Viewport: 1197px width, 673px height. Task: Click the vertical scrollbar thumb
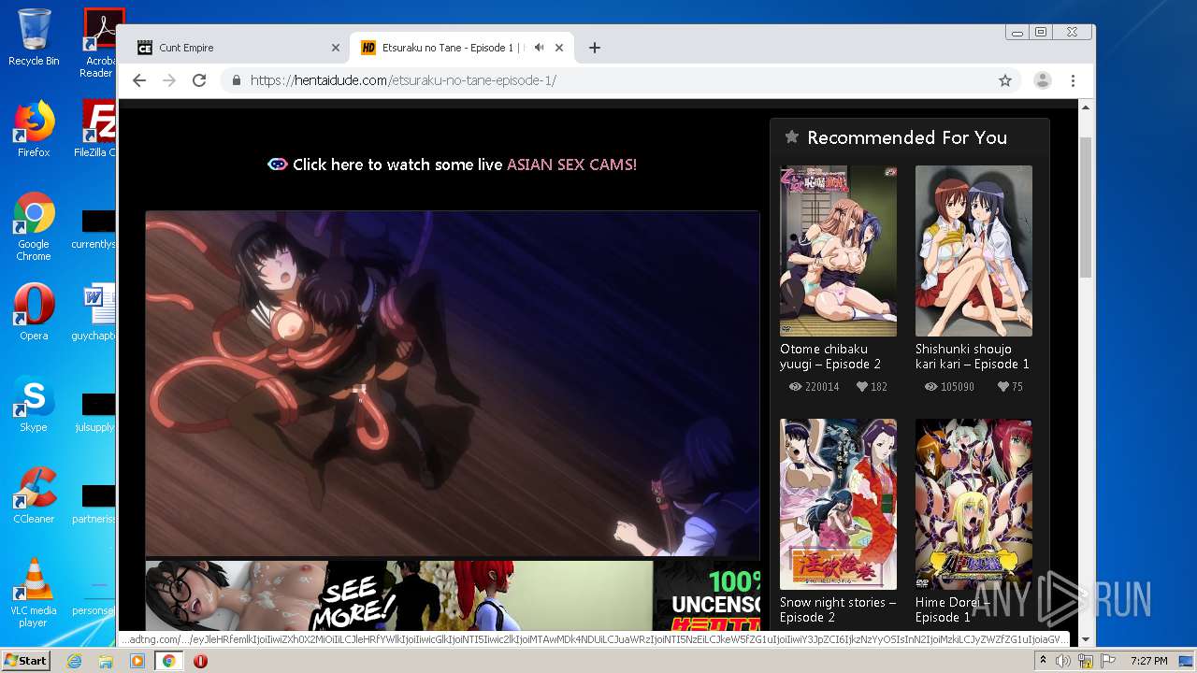1086,208
